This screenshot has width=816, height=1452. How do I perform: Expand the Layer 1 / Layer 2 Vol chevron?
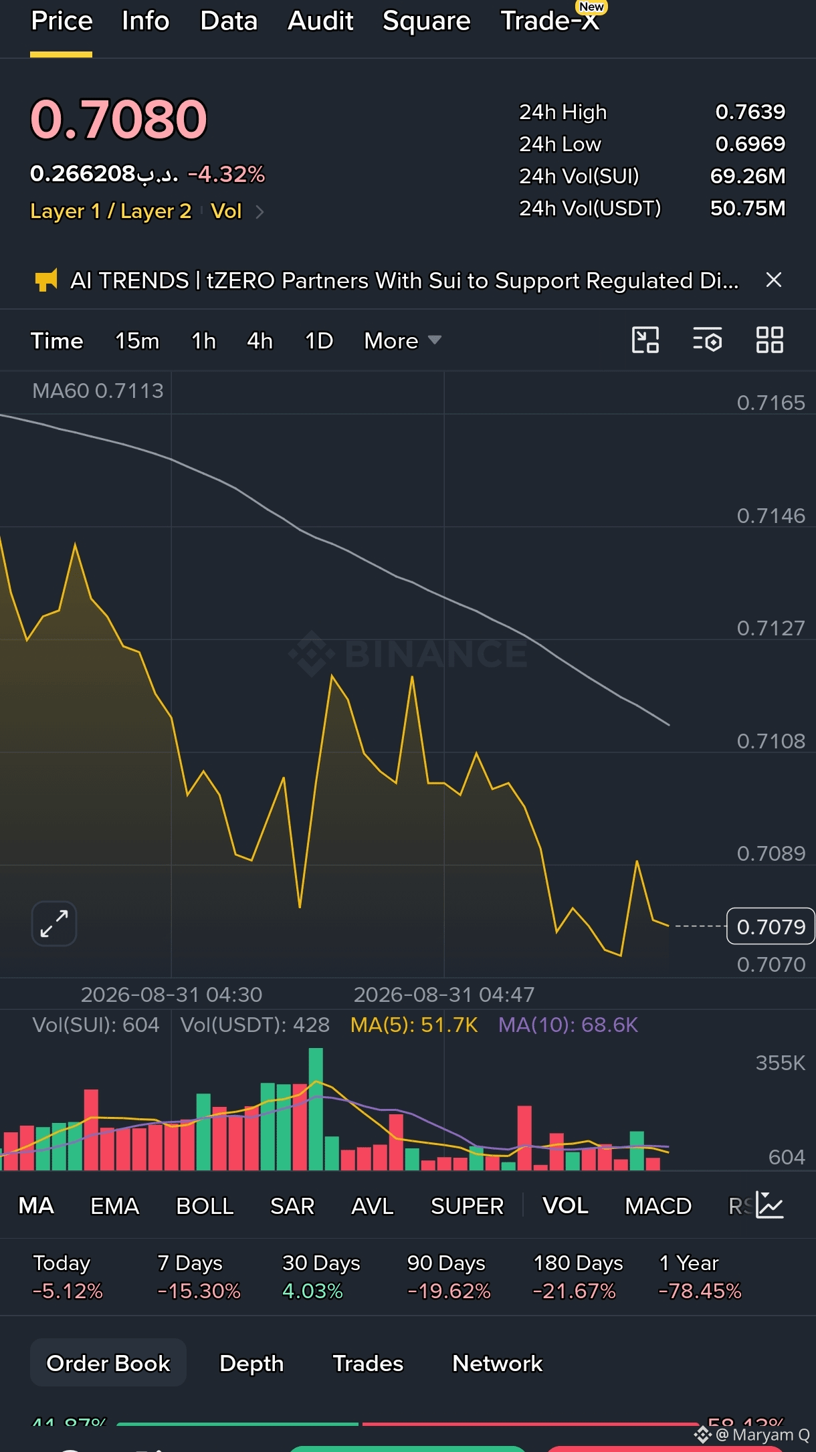coord(260,212)
